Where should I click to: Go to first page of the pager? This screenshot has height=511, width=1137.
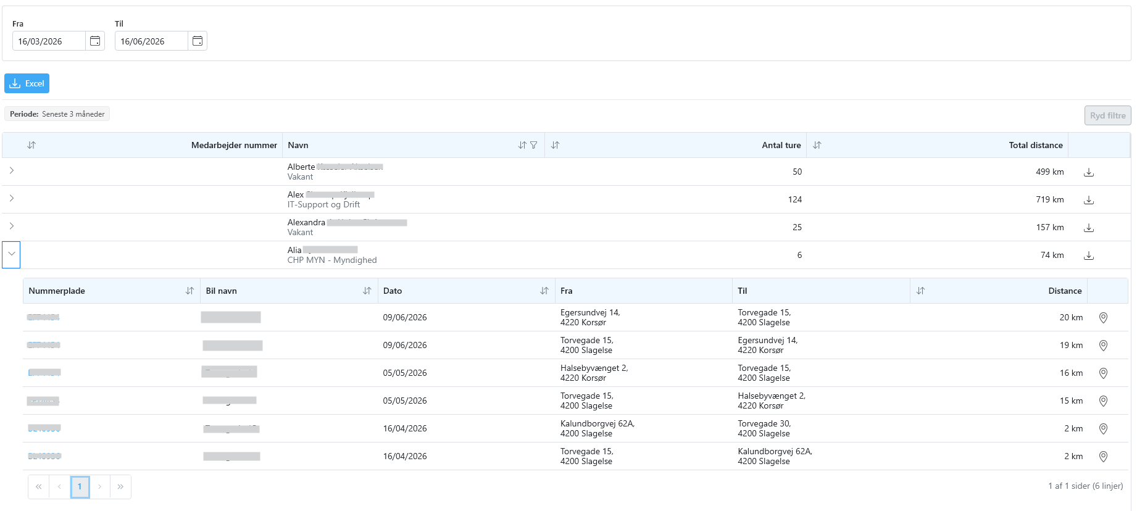coord(38,487)
